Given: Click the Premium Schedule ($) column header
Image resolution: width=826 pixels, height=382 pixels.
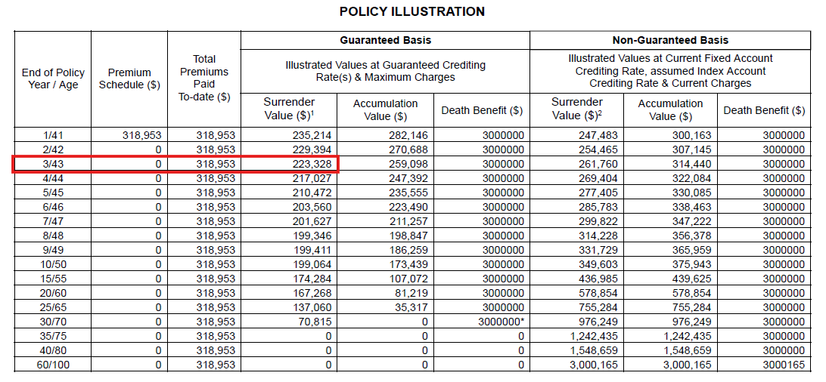Looking at the screenshot, I should 129,79.
